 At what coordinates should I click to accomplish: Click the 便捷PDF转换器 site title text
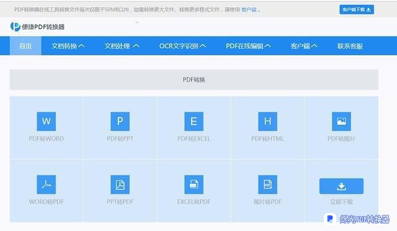tap(43, 27)
